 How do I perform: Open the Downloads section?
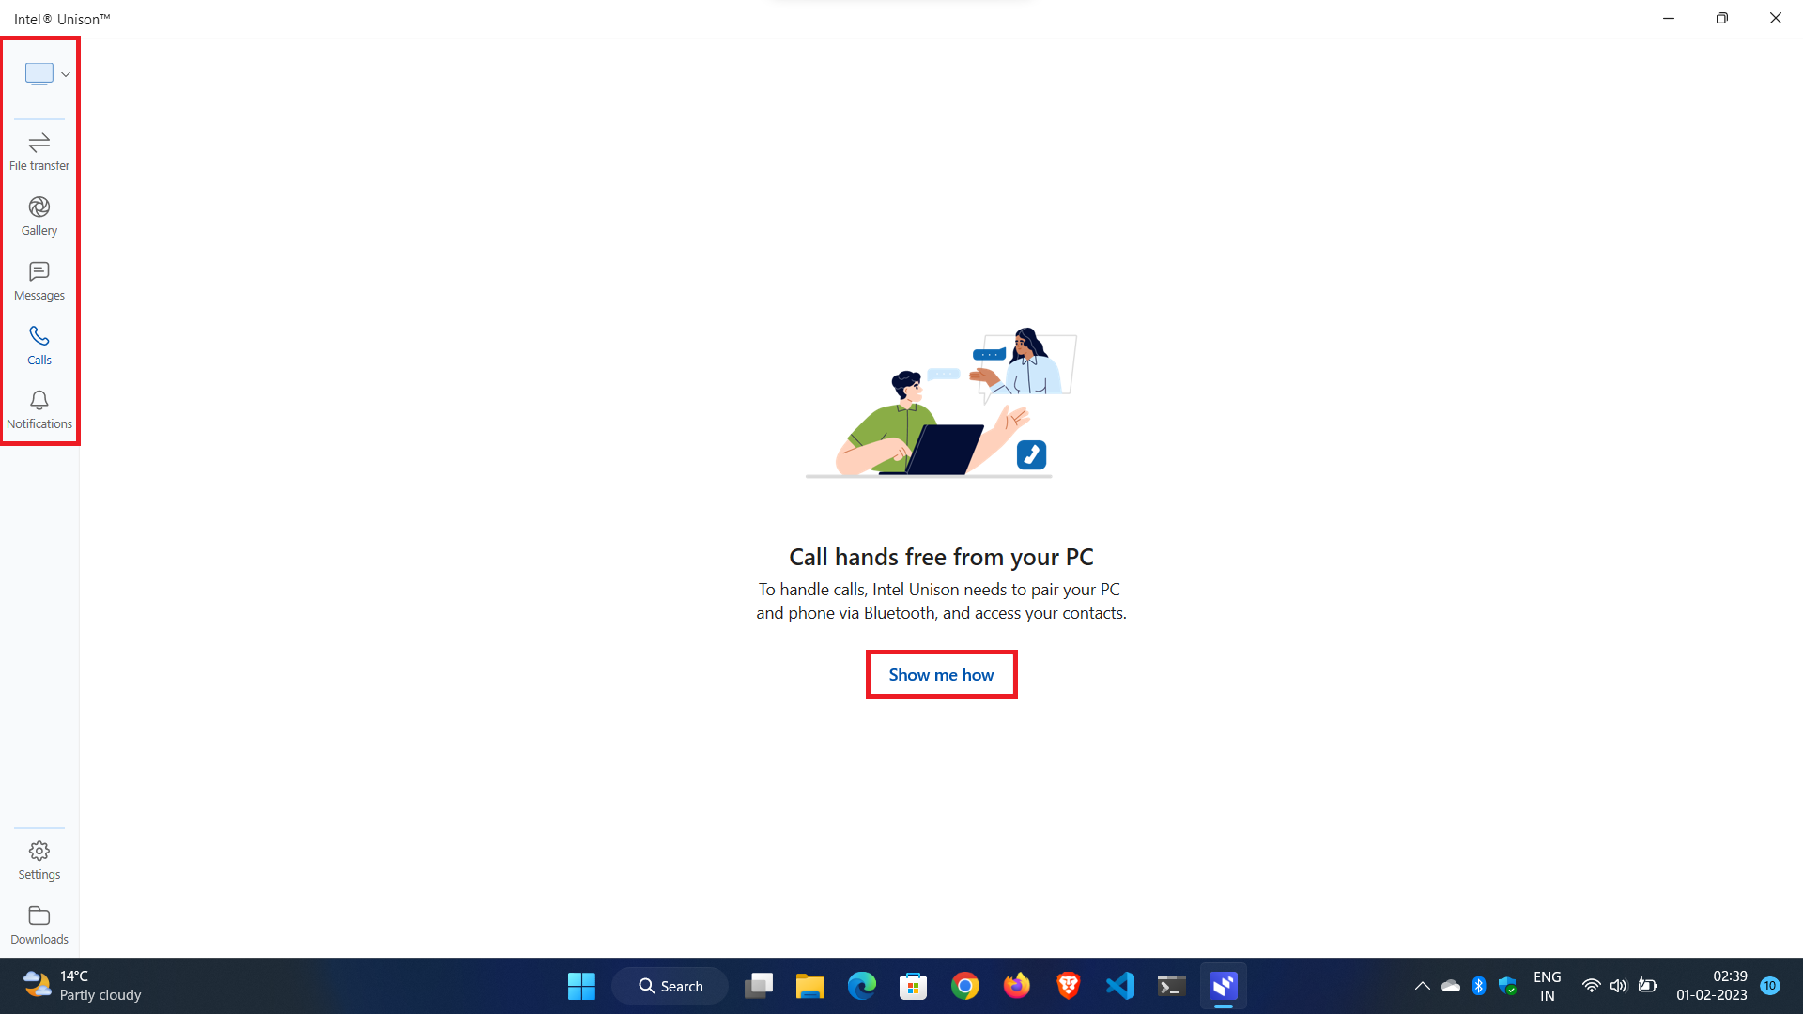pyautogui.click(x=39, y=922)
